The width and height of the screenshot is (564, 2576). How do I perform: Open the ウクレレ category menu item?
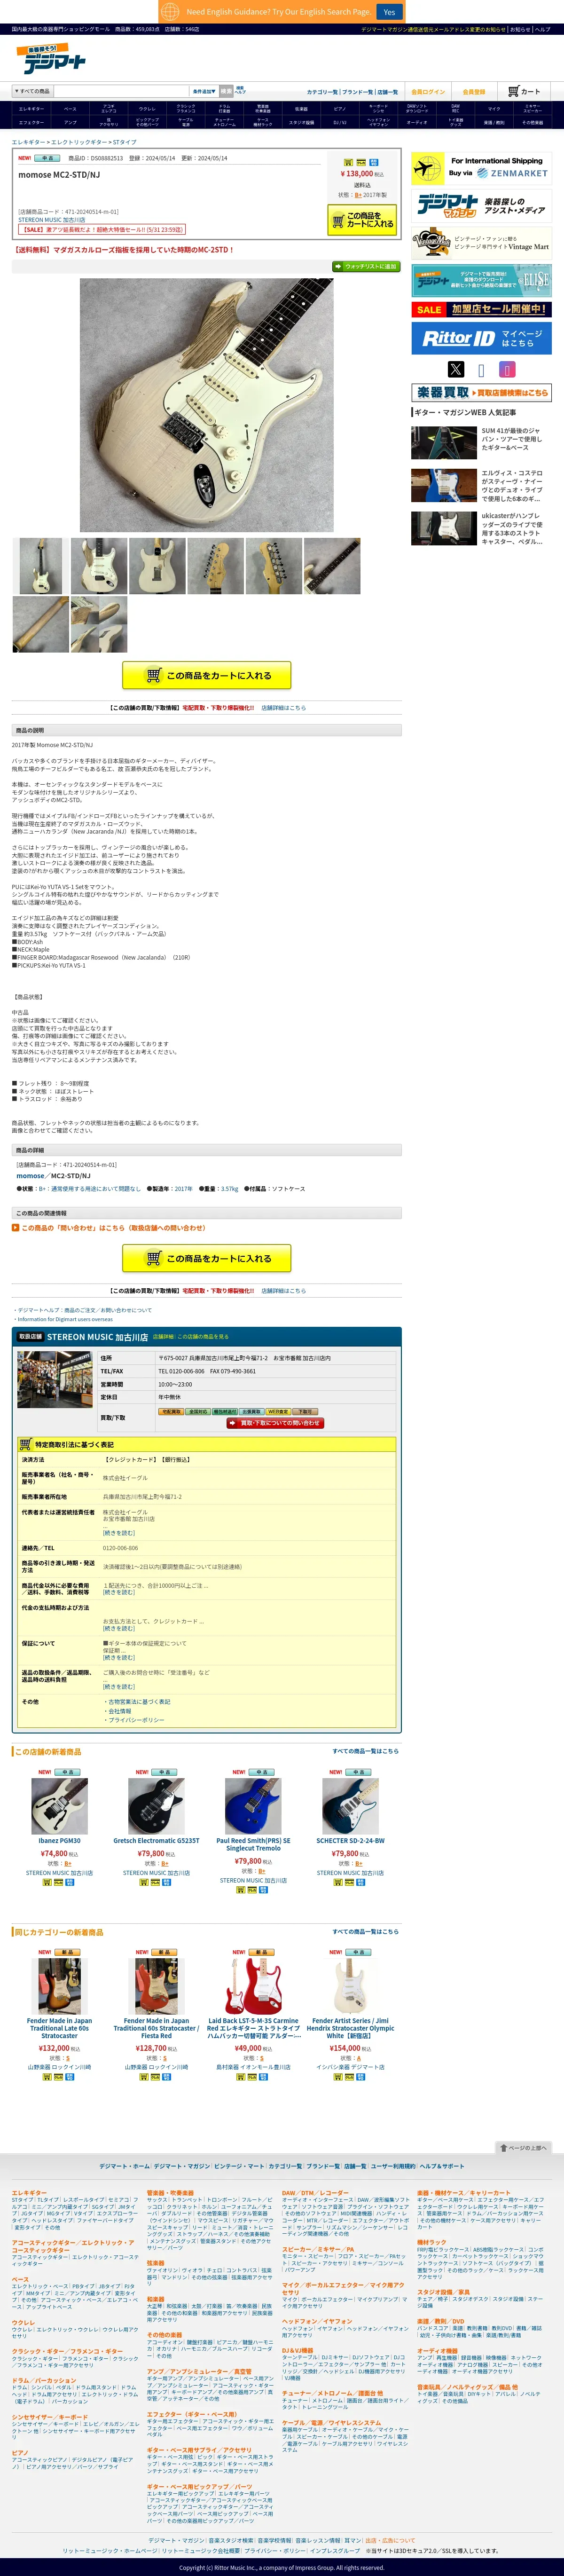tap(147, 109)
